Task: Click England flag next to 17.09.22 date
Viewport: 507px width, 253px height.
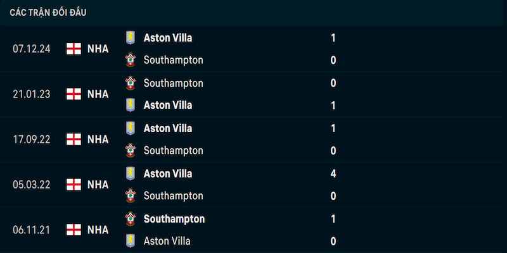Action: [x=74, y=139]
